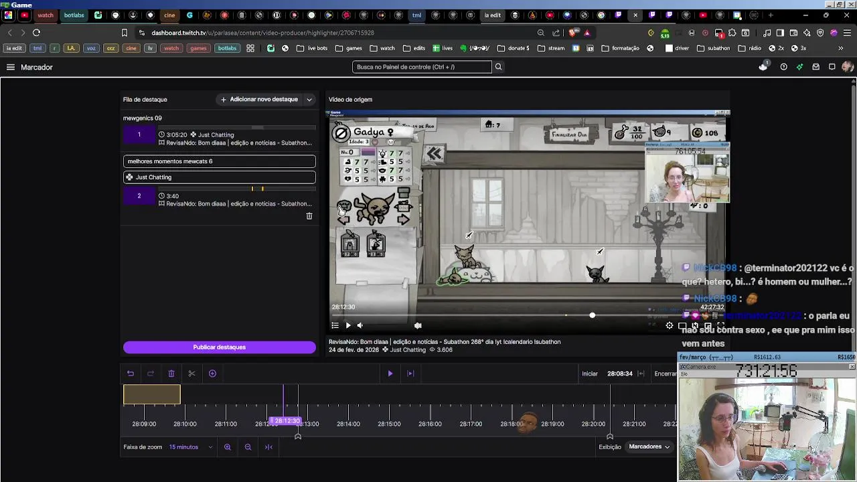The width and height of the screenshot is (857, 482).
Task: Open the dashboard inbox mail icon
Action: pyautogui.click(x=815, y=67)
